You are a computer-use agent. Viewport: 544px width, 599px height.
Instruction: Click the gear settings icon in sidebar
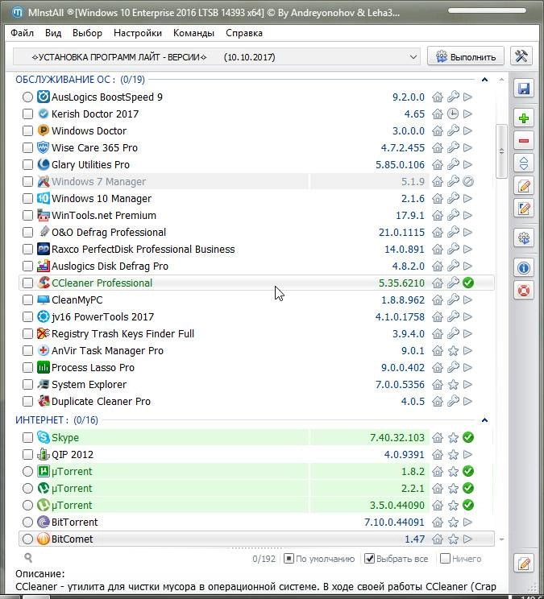(523, 238)
